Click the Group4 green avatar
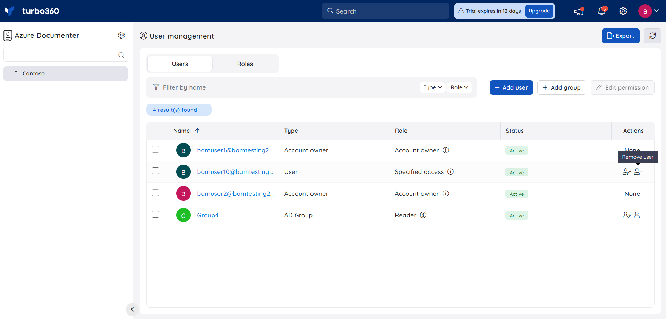 pyautogui.click(x=183, y=215)
